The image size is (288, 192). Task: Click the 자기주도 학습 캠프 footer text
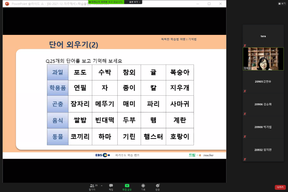pos(127,155)
